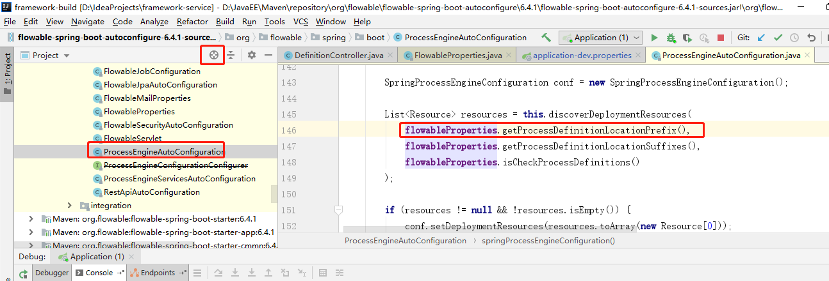Click the Git Revert arrow icon
The image size is (829, 281).
[x=812, y=38]
